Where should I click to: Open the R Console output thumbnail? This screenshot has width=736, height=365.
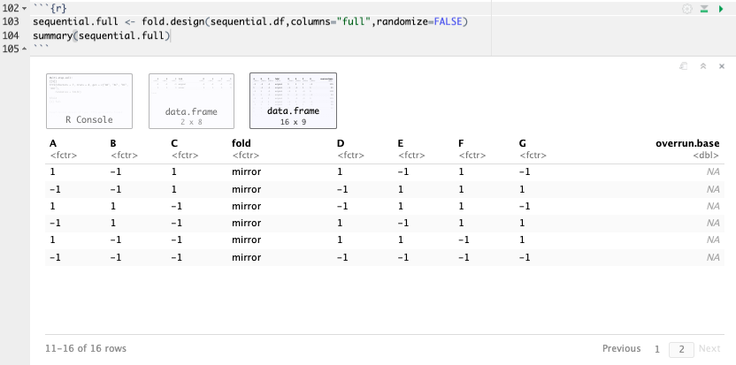tap(88, 100)
